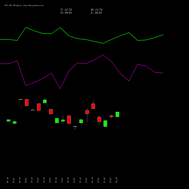Click the red candlestick for 27 Jul

[x=99, y=119]
